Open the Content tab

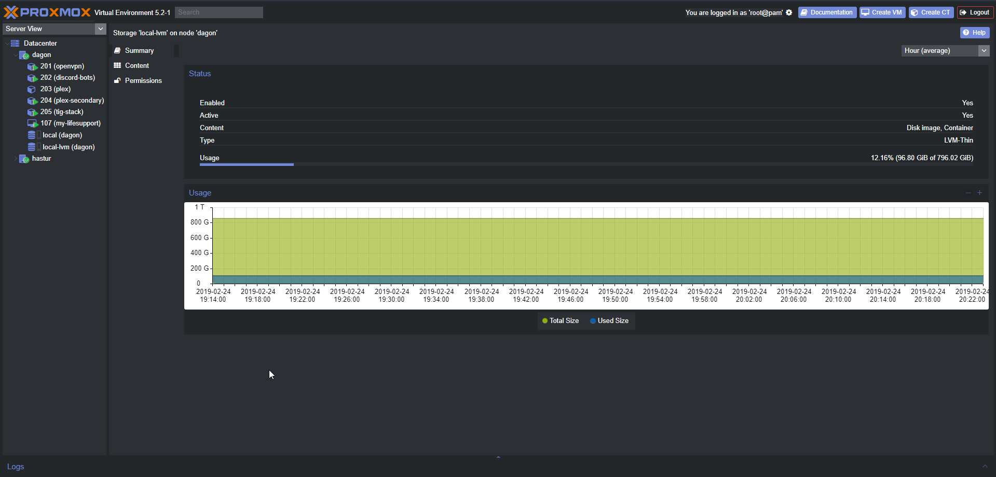(x=137, y=66)
